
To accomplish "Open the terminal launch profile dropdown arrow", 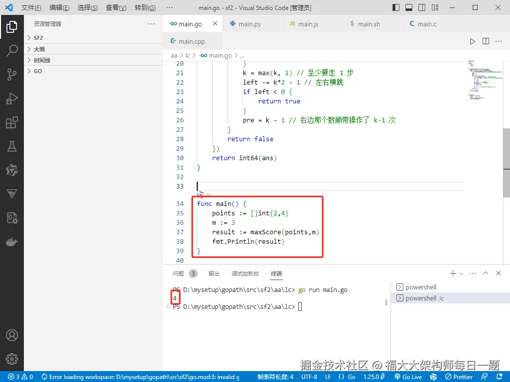I will (461, 274).
